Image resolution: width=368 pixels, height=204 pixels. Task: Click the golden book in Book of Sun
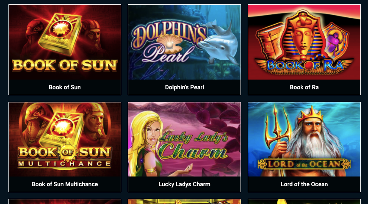pos(61,34)
